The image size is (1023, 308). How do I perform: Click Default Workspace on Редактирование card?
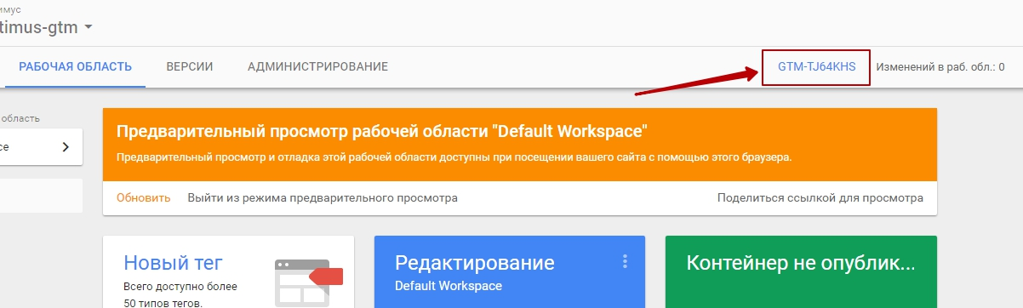[x=449, y=286]
